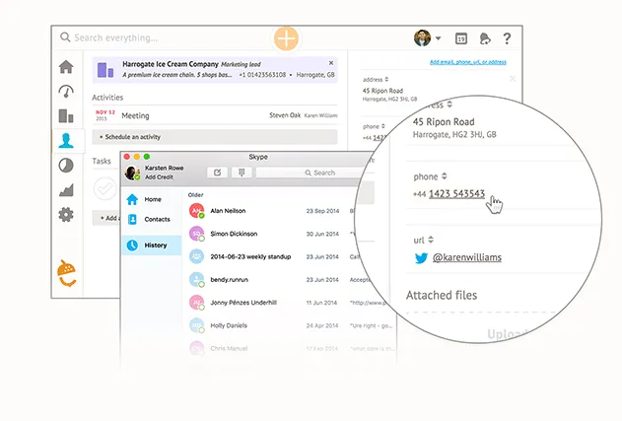Image resolution: width=622 pixels, height=421 pixels.
Task: Click 45 Ripon Road in magnified view
Action: (x=444, y=122)
